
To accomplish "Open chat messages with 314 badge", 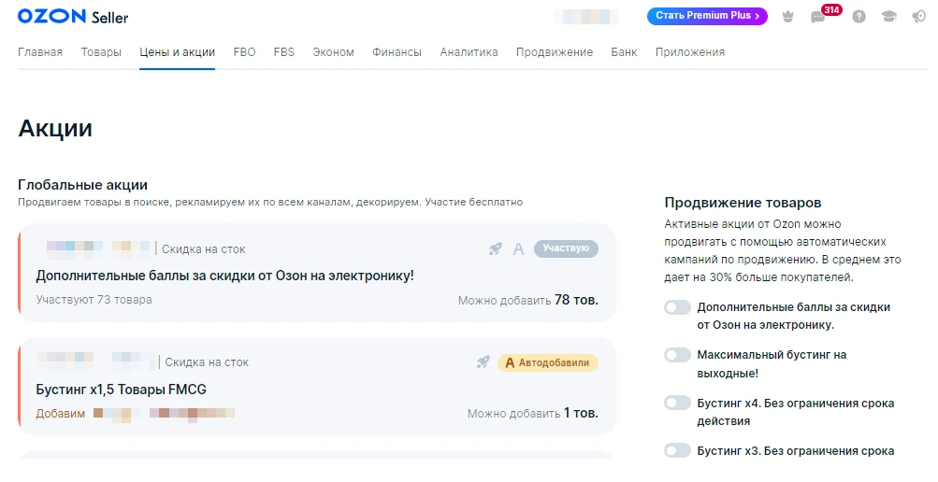I will coord(818,17).
